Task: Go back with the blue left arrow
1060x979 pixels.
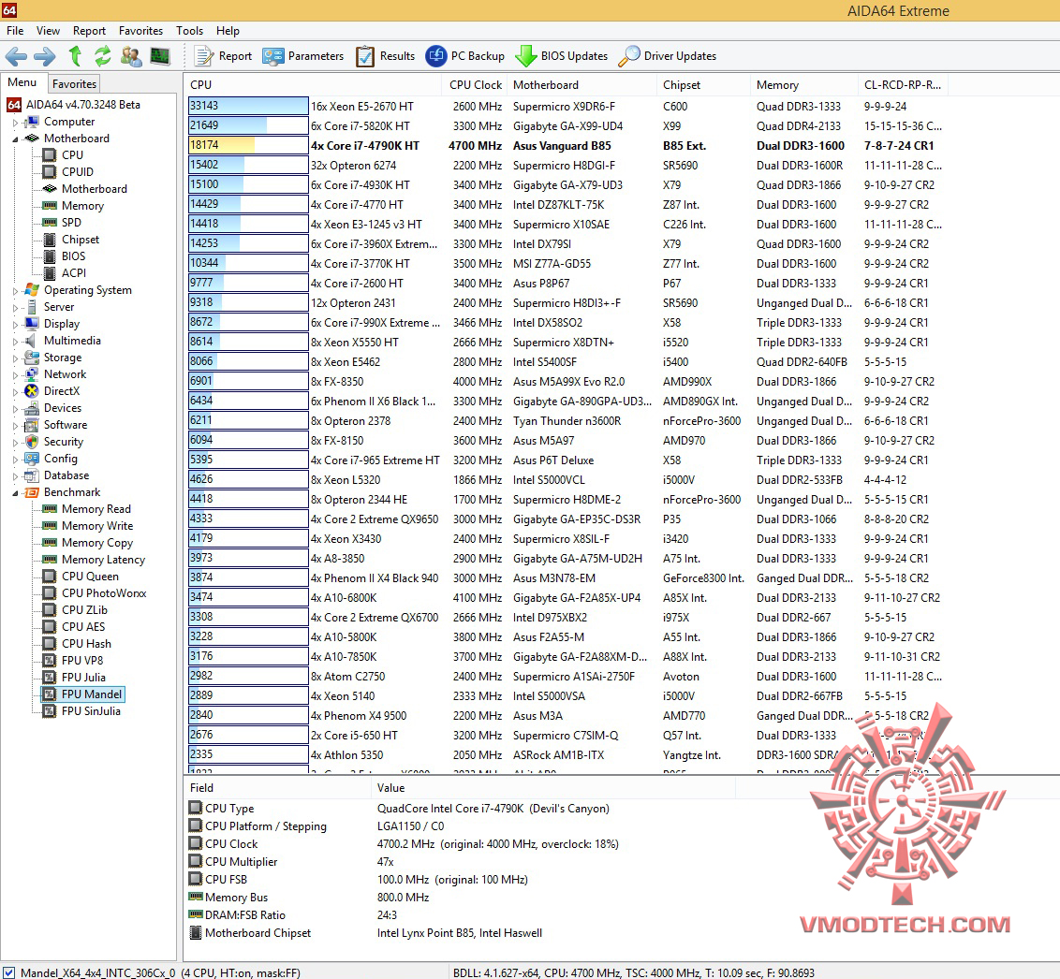Action: click(x=16, y=56)
